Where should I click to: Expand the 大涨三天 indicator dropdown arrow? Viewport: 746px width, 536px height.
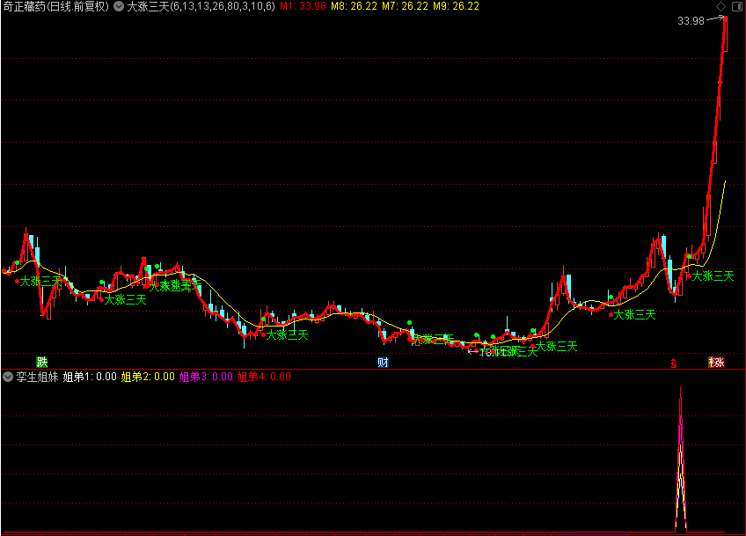[x=120, y=6]
